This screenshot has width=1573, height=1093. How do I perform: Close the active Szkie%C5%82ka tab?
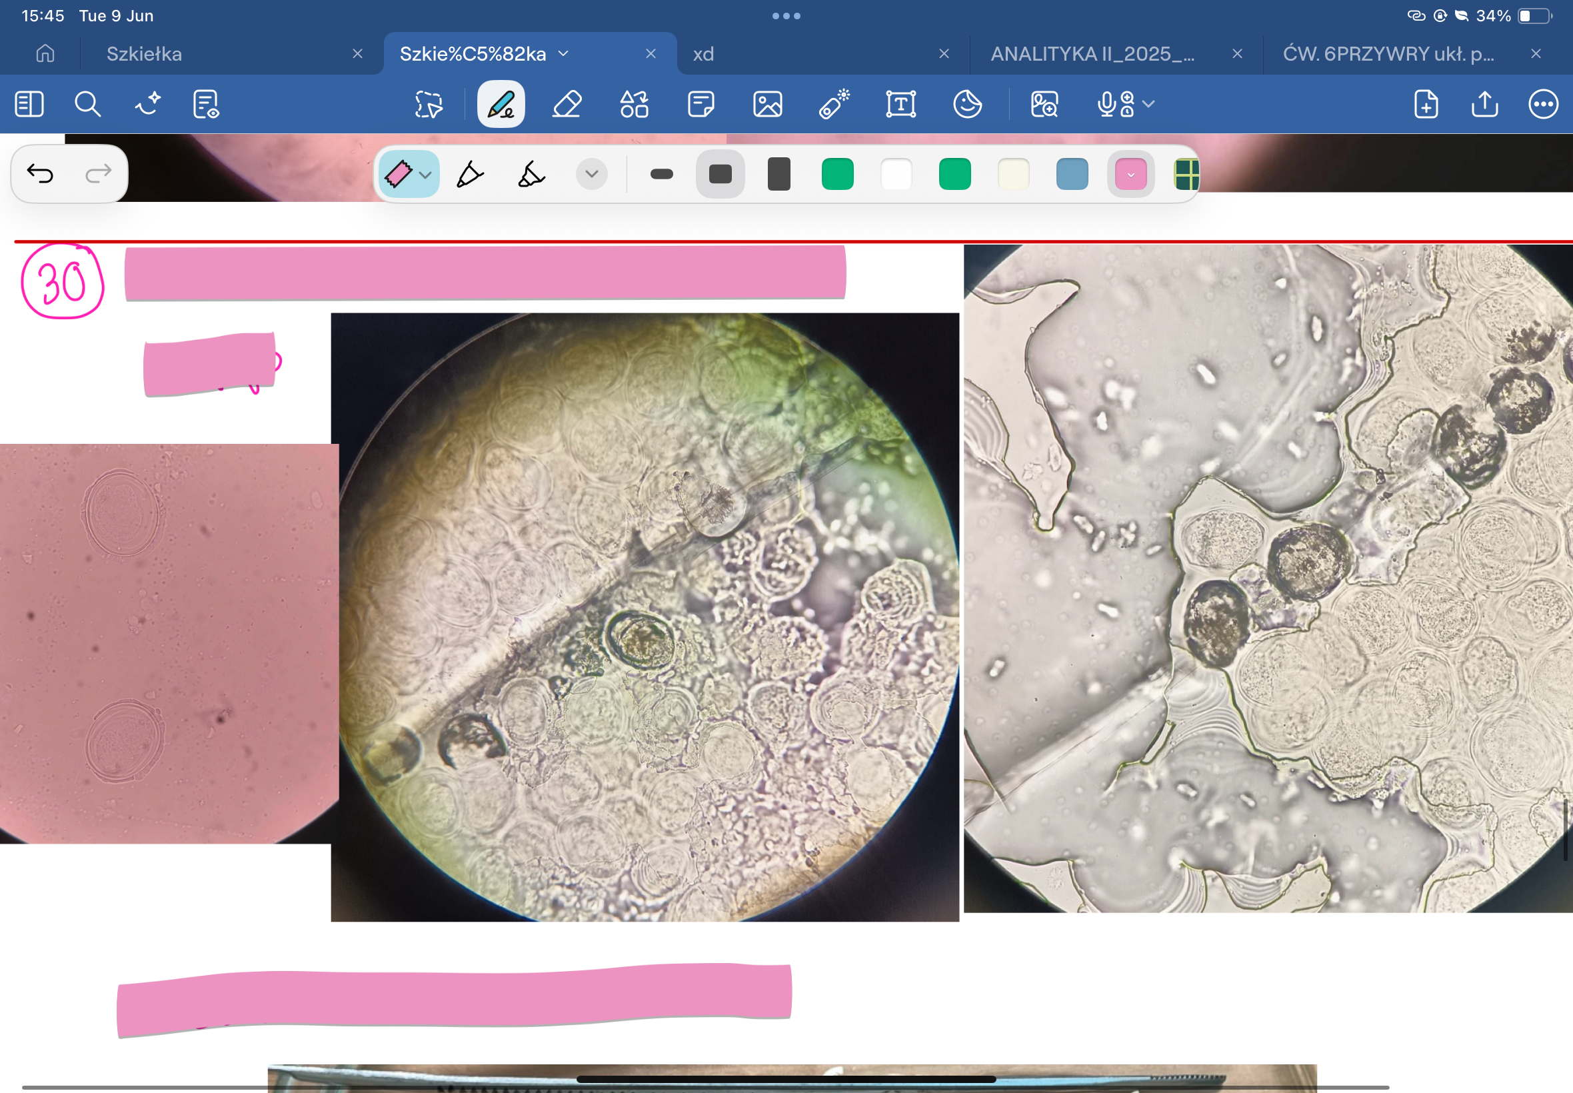coord(651,53)
